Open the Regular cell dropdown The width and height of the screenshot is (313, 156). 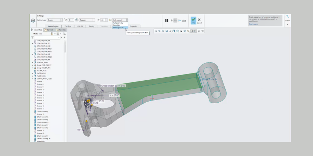click(93, 20)
